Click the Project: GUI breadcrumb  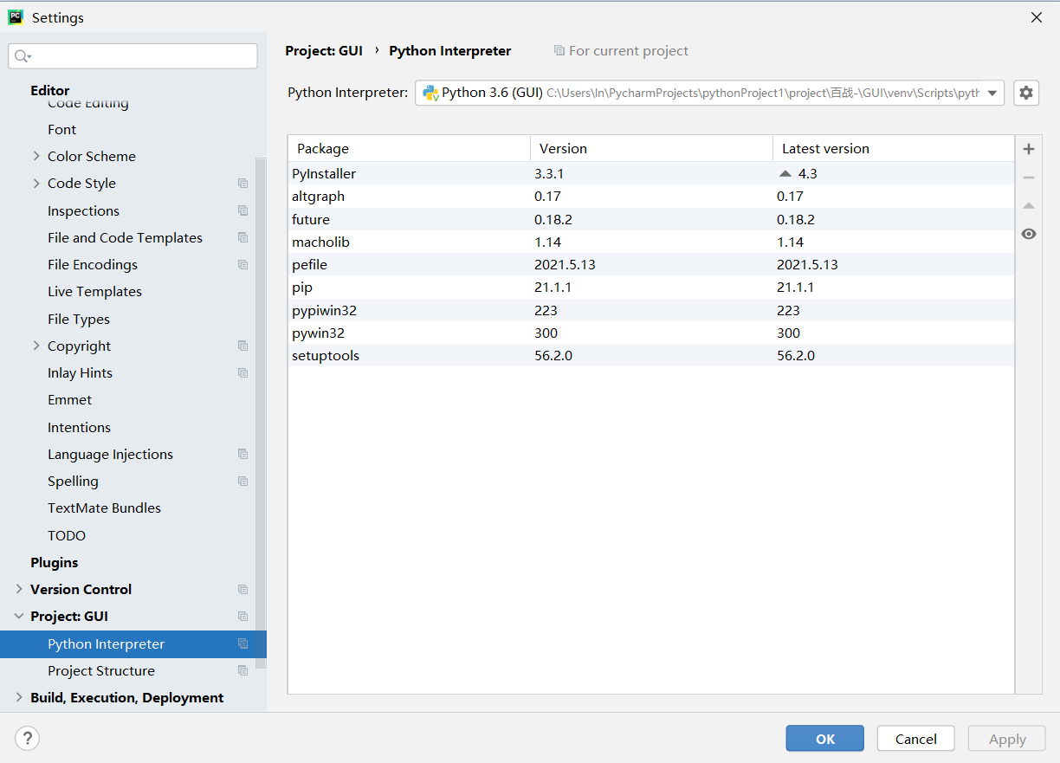tap(324, 51)
